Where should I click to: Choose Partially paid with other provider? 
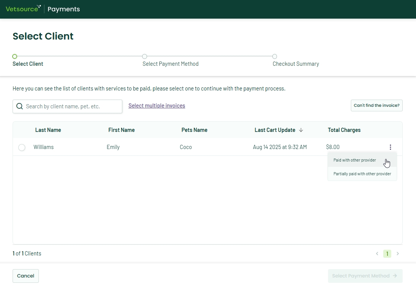(362, 174)
